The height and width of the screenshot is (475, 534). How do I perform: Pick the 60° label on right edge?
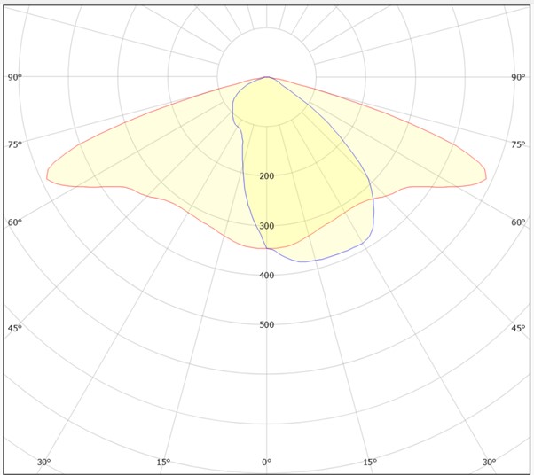pos(518,222)
